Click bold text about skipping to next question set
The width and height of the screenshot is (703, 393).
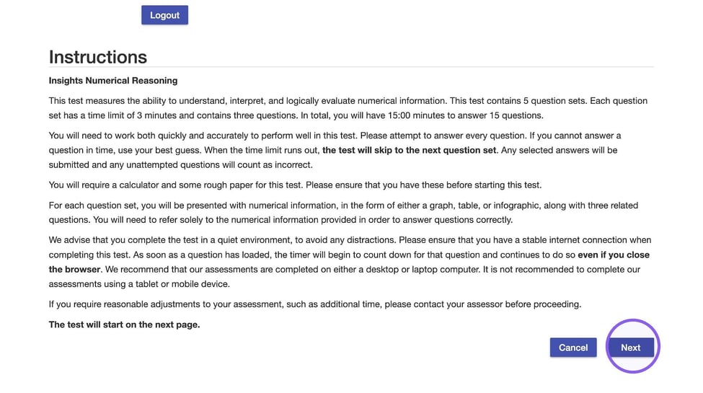(409, 150)
